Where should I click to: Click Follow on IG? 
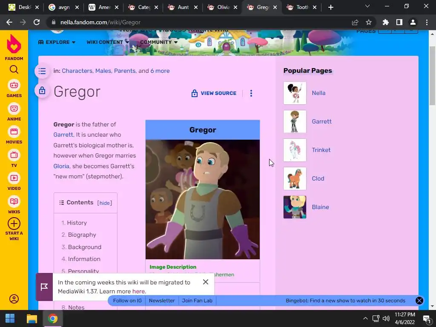pos(127,301)
